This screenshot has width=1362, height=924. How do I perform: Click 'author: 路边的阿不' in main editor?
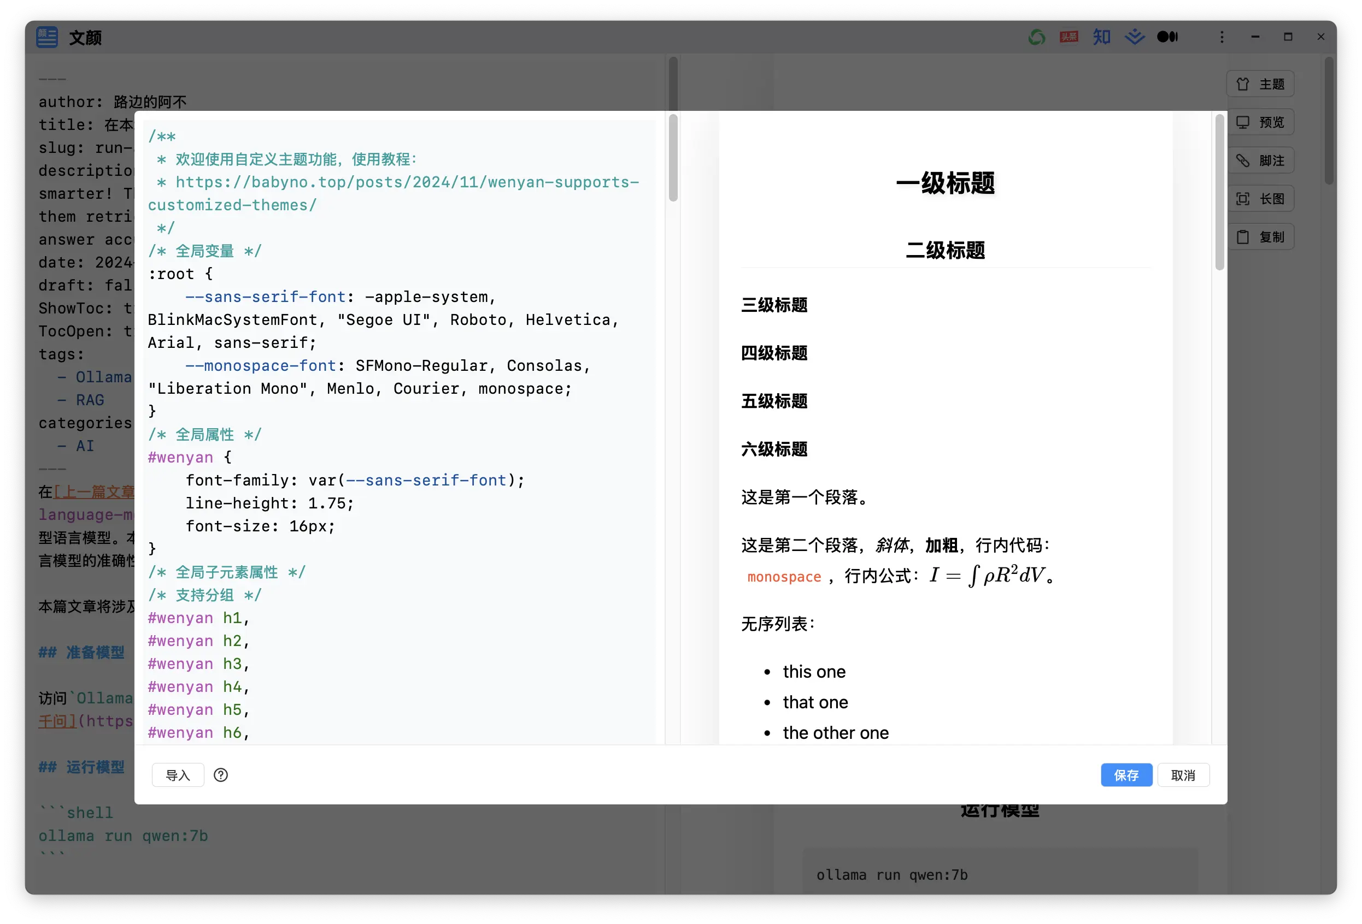tap(113, 102)
